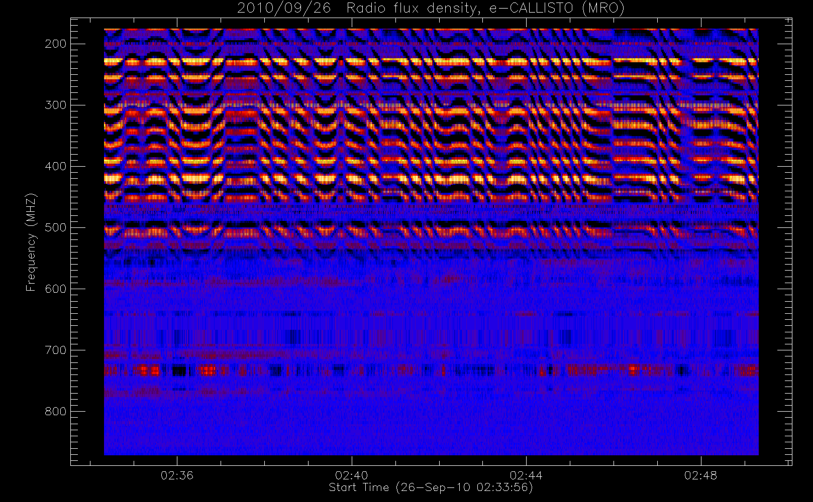813x502 pixels.
Task: Click the 'Start Time (26-Sep-10 02:33:56)' x-axis label
Action: [431, 487]
